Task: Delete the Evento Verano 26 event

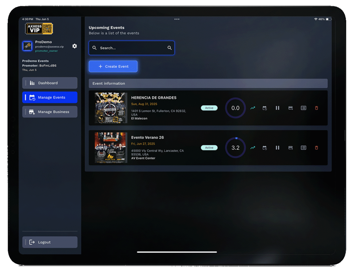Action: tap(316, 148)
